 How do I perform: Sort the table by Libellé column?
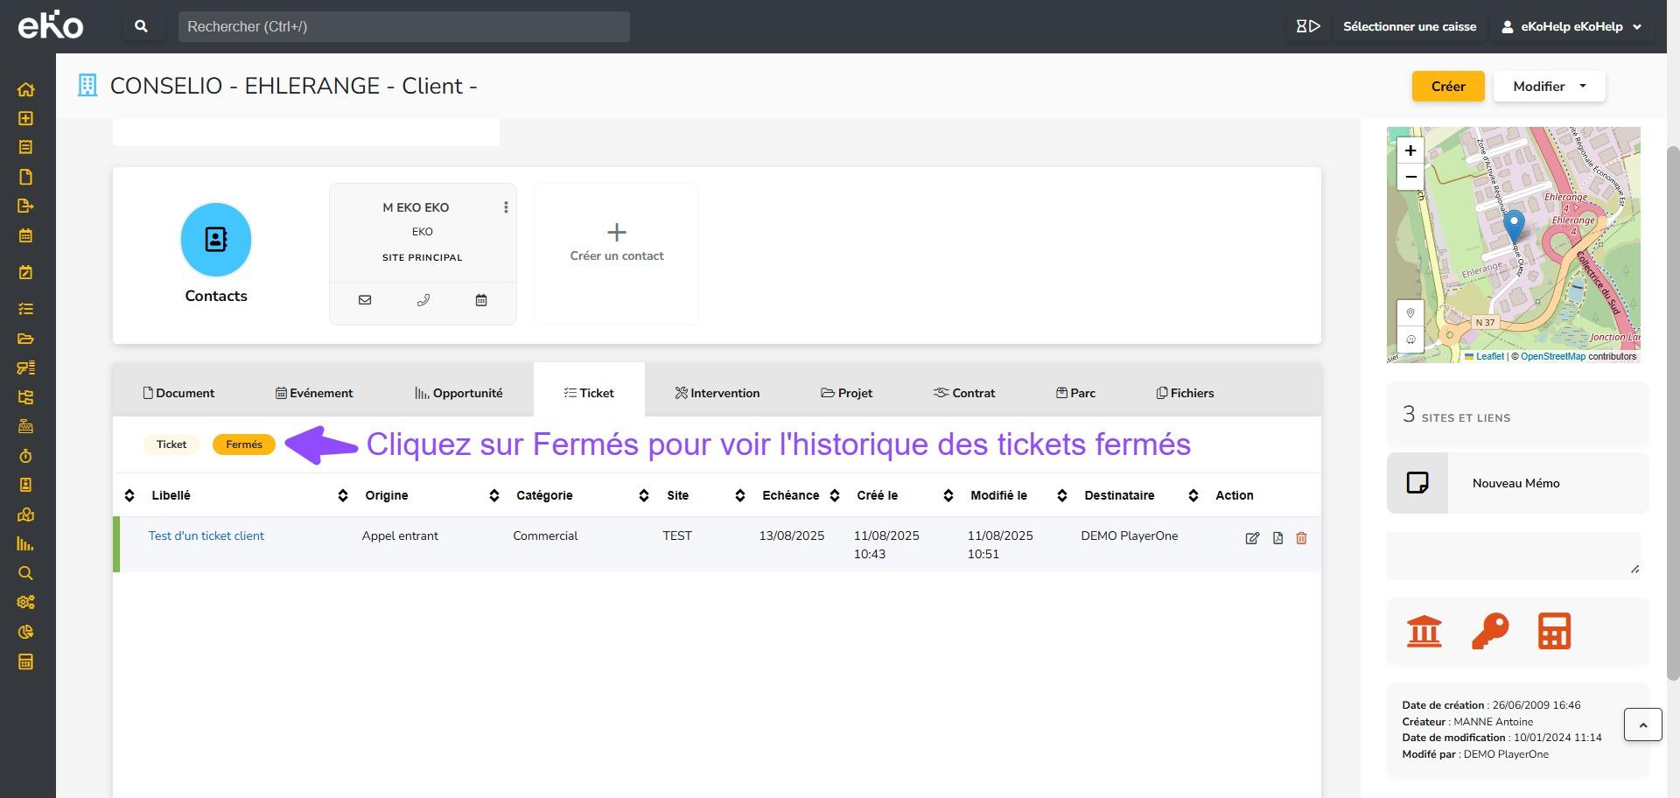[171, 495]
